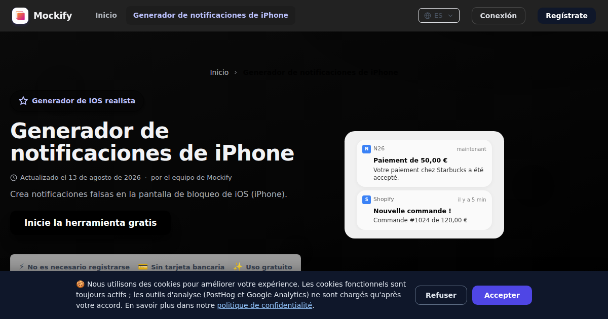Click the Paiement de 50,00 € notification title

pos(410,160)
